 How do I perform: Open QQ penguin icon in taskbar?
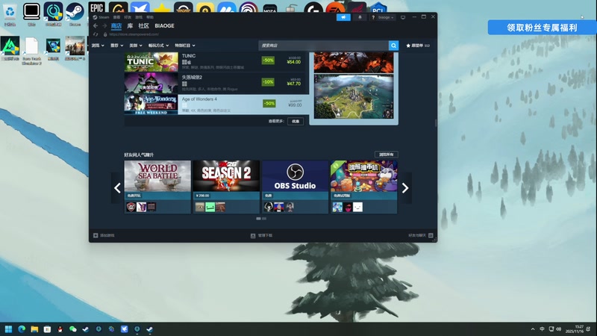[60, 329]
